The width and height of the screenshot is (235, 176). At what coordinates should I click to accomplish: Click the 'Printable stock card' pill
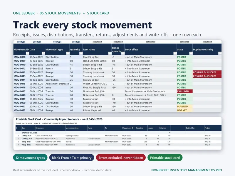pos(165,158)
